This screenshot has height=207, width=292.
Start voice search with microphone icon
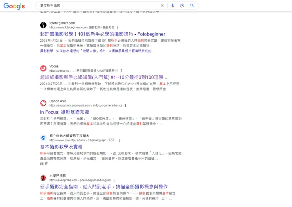[172, 6]
